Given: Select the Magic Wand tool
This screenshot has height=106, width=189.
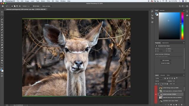Looking at the screenshot, I should tap(2, 20).
